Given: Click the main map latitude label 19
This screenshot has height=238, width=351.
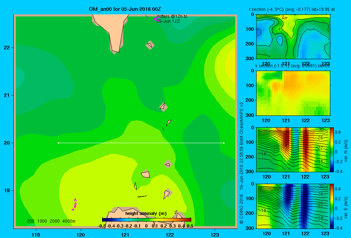Looking at the screenshot, I should click(x=7, y=190).
